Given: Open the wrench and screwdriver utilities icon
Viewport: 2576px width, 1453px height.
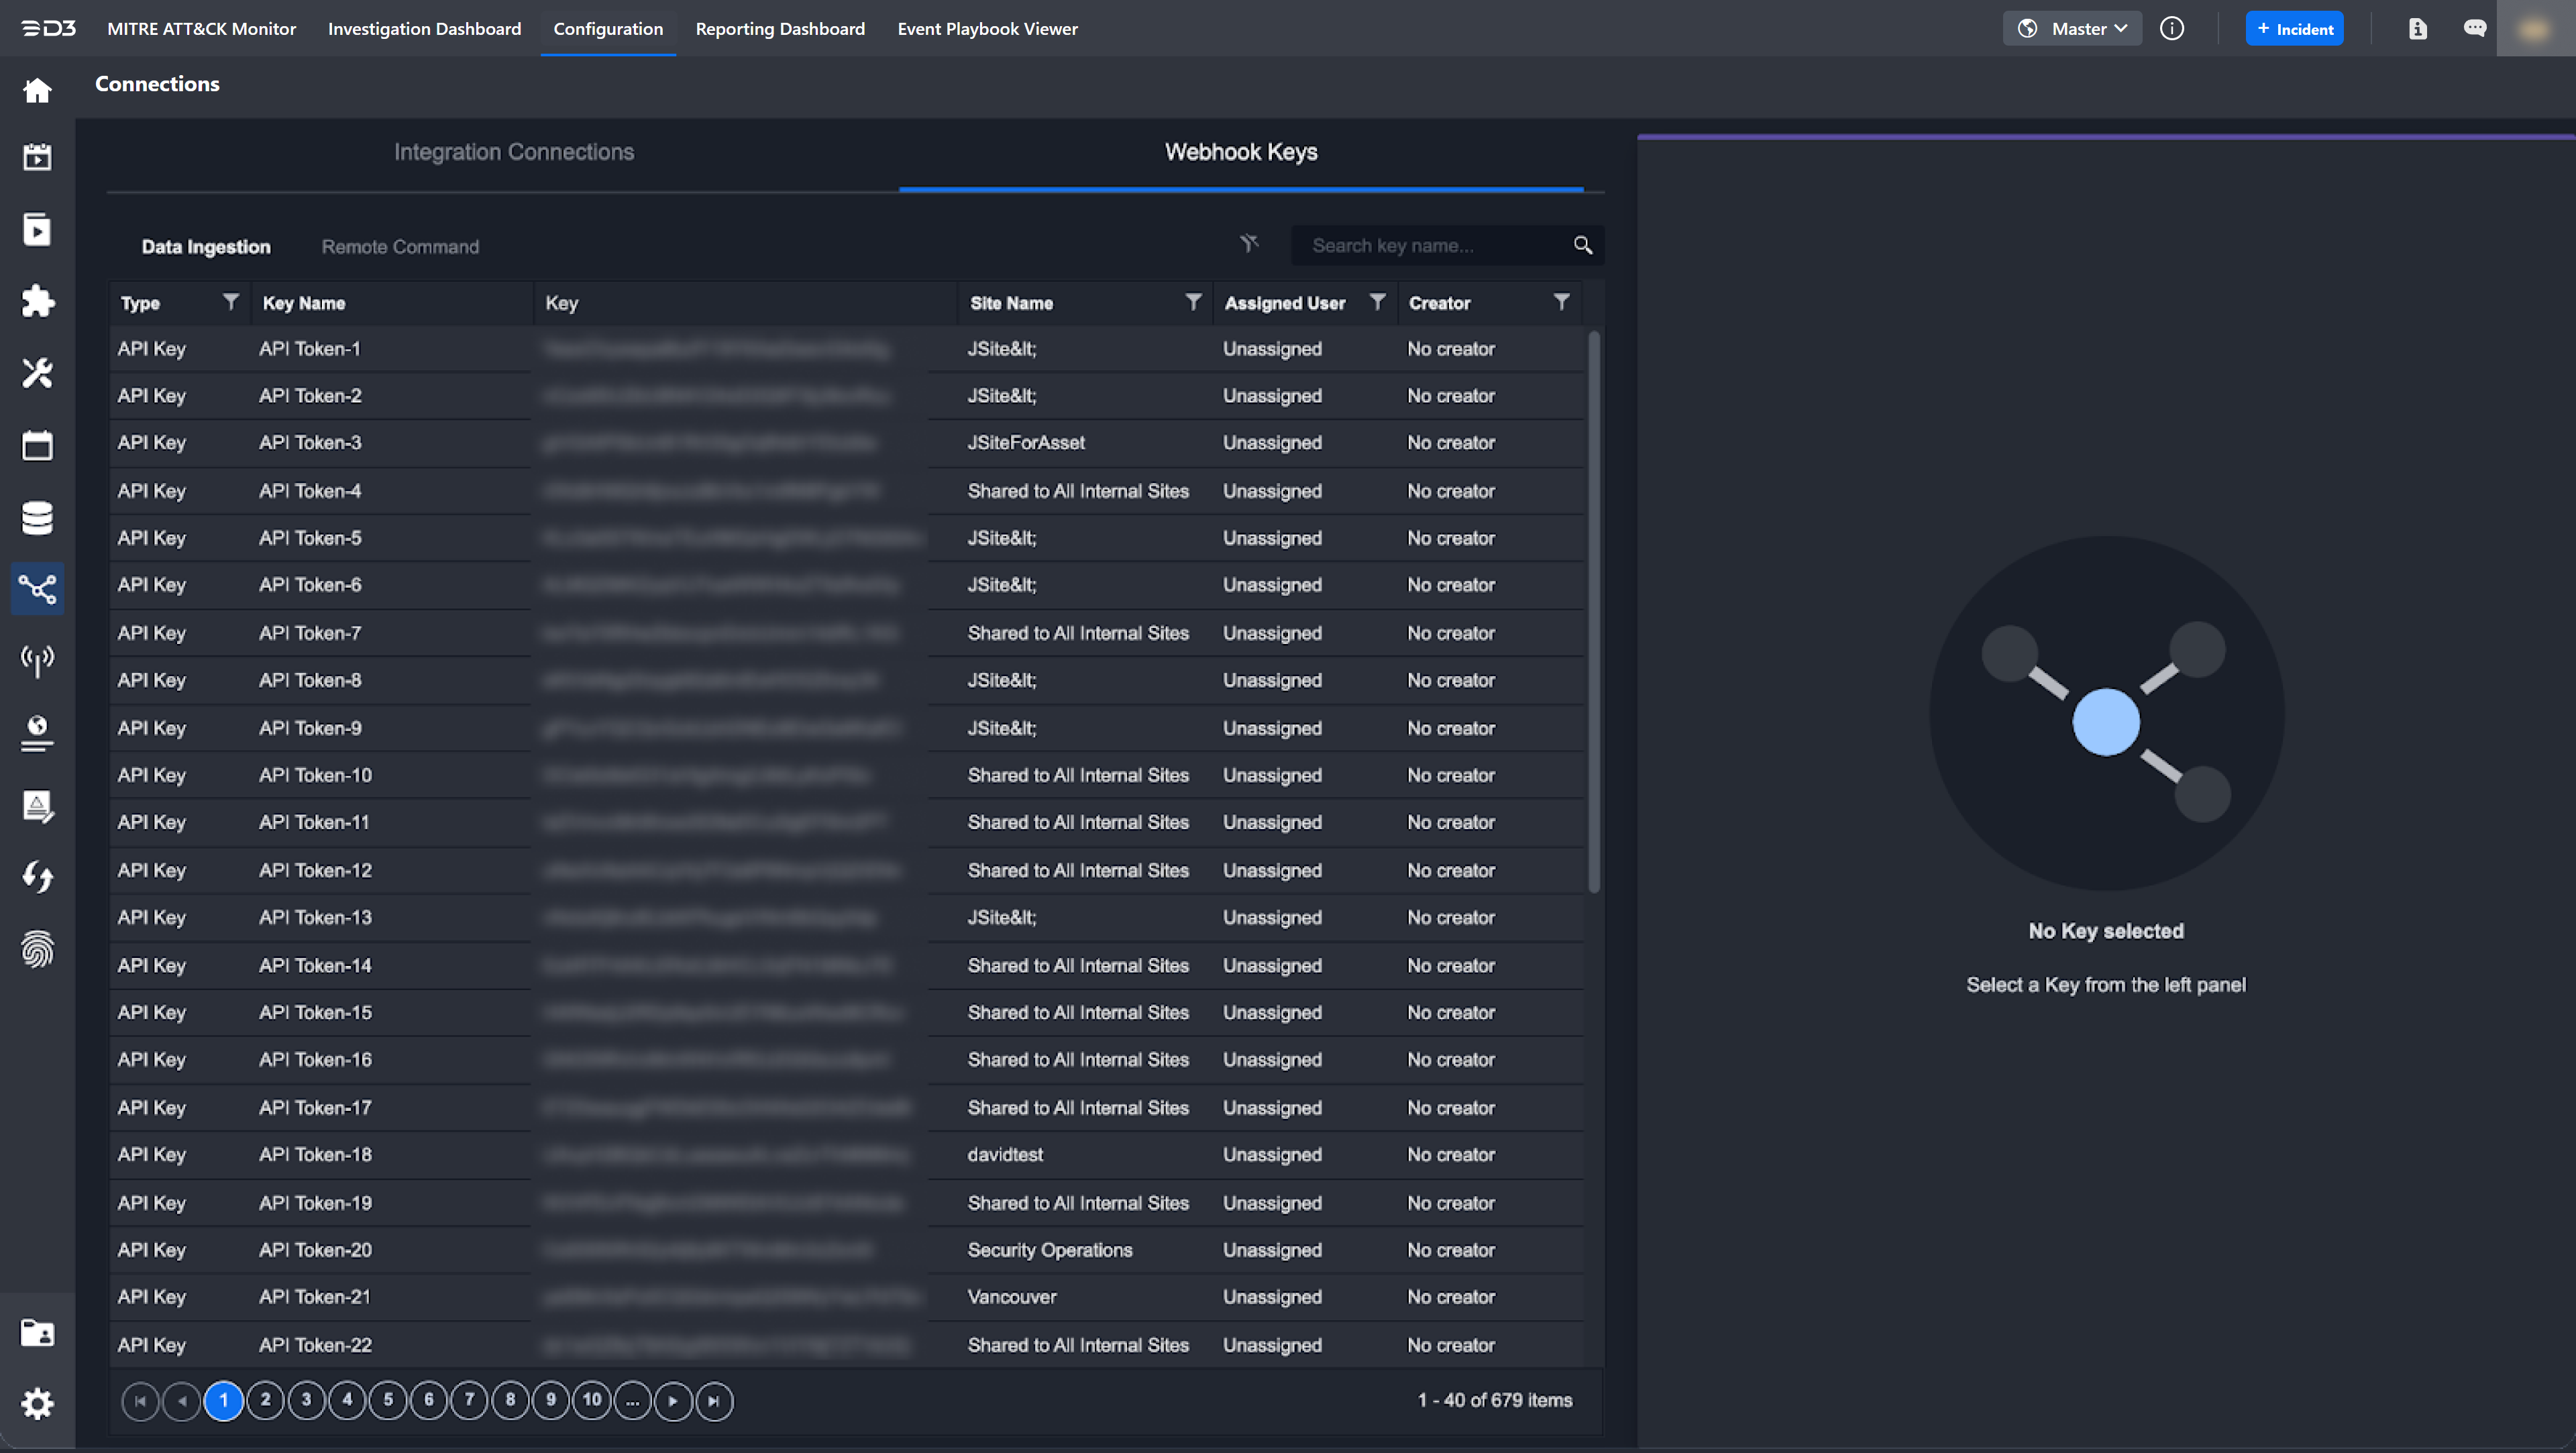Looking at the screenshot, I should click(x=37, y=373).
